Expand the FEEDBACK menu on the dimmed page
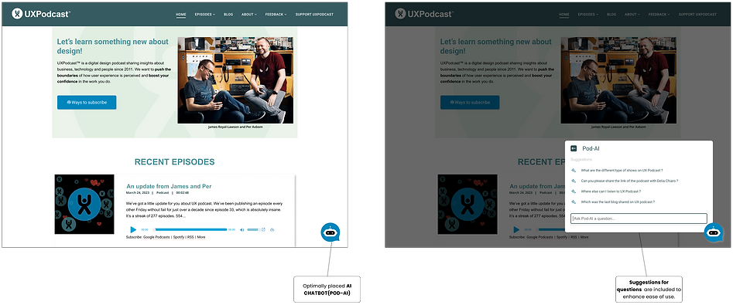The width and height of the screenshot is (733, 305). (659, 15)
